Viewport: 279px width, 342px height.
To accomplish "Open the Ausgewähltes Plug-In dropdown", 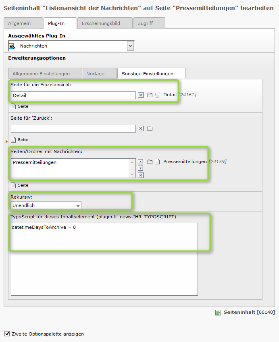I will coord(71,46).
